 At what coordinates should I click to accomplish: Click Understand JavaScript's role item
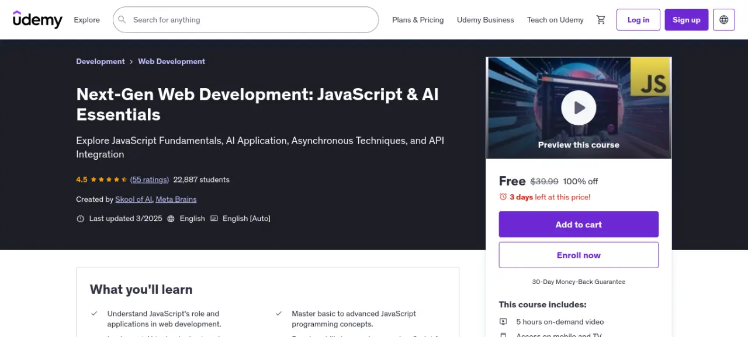click(x=164, y=319)
